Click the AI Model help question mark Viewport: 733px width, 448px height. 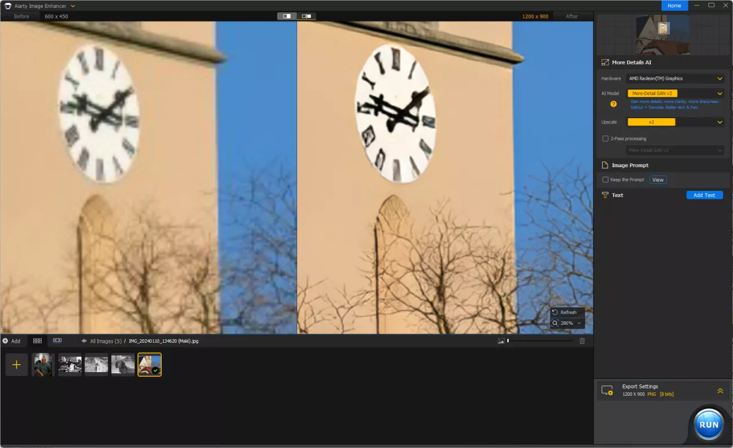coord(613,104)
